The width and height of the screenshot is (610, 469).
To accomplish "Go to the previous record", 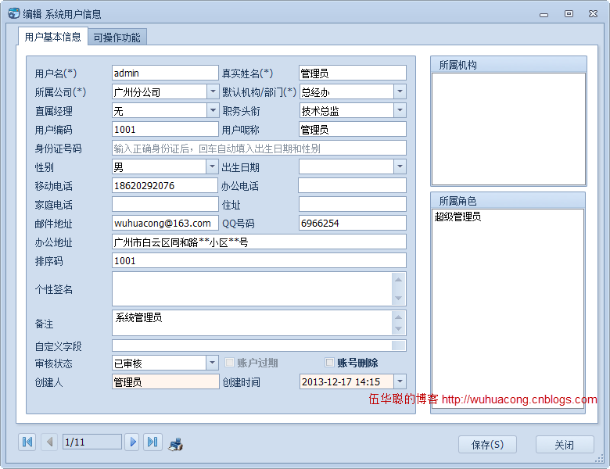I will 49,442.
